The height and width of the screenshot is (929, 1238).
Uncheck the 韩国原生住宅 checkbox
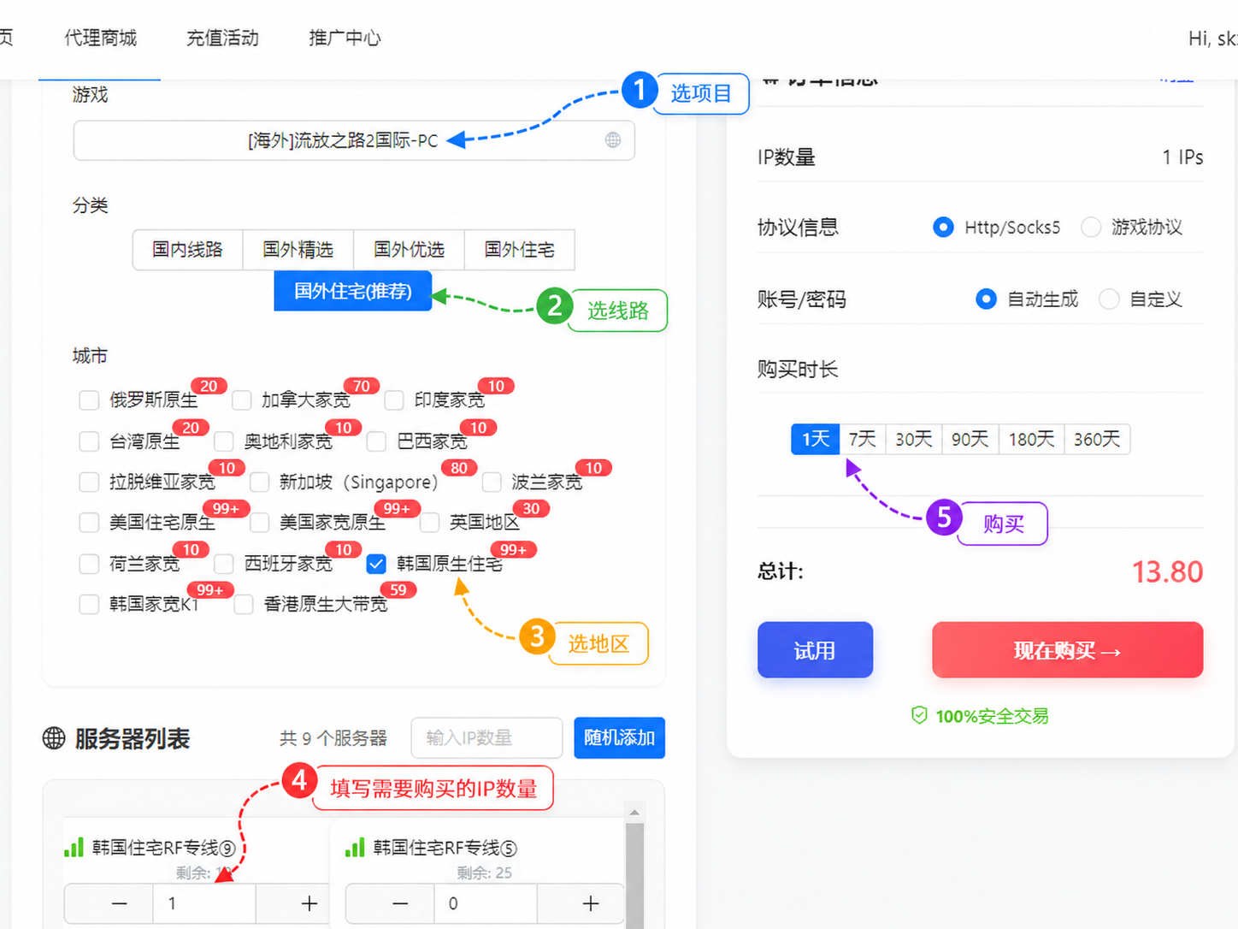point(376,564)
